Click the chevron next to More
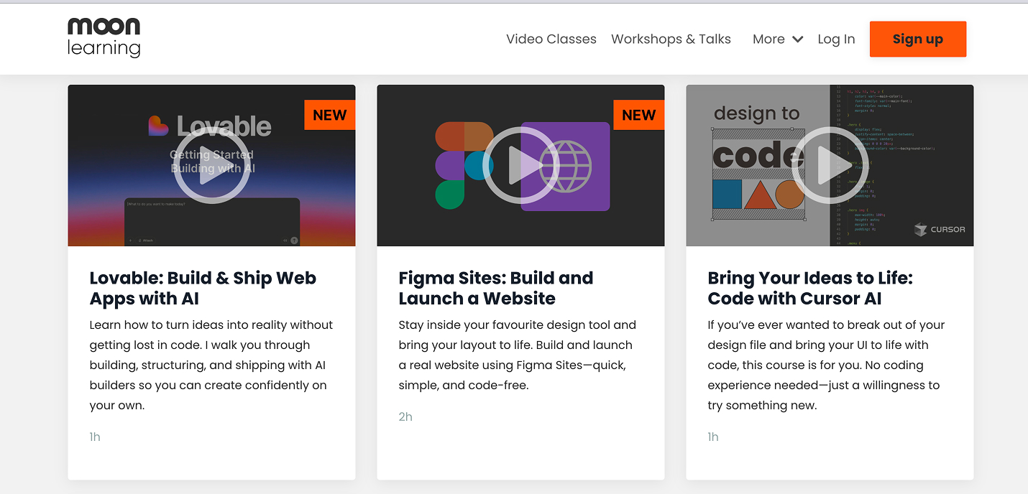 click(797, 39)
